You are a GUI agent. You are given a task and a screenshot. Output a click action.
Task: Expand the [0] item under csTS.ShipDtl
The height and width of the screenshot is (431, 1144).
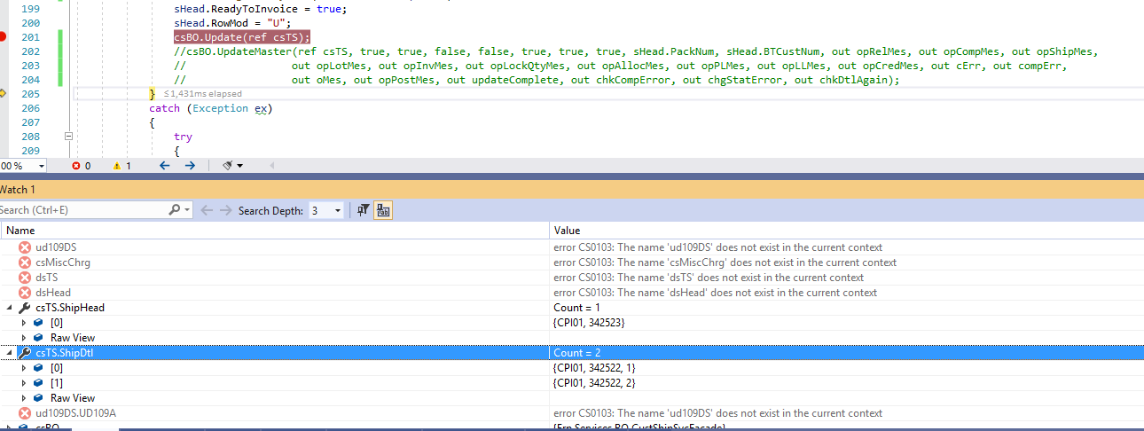pos(24,368)
